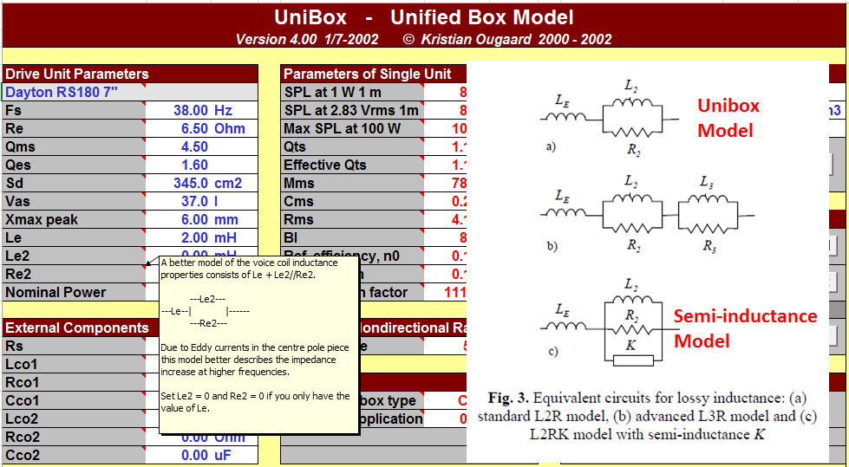Select the Mms label cell
Image resolution: width=849 pixels, height=467 pixels.
[x=352, y=183]
